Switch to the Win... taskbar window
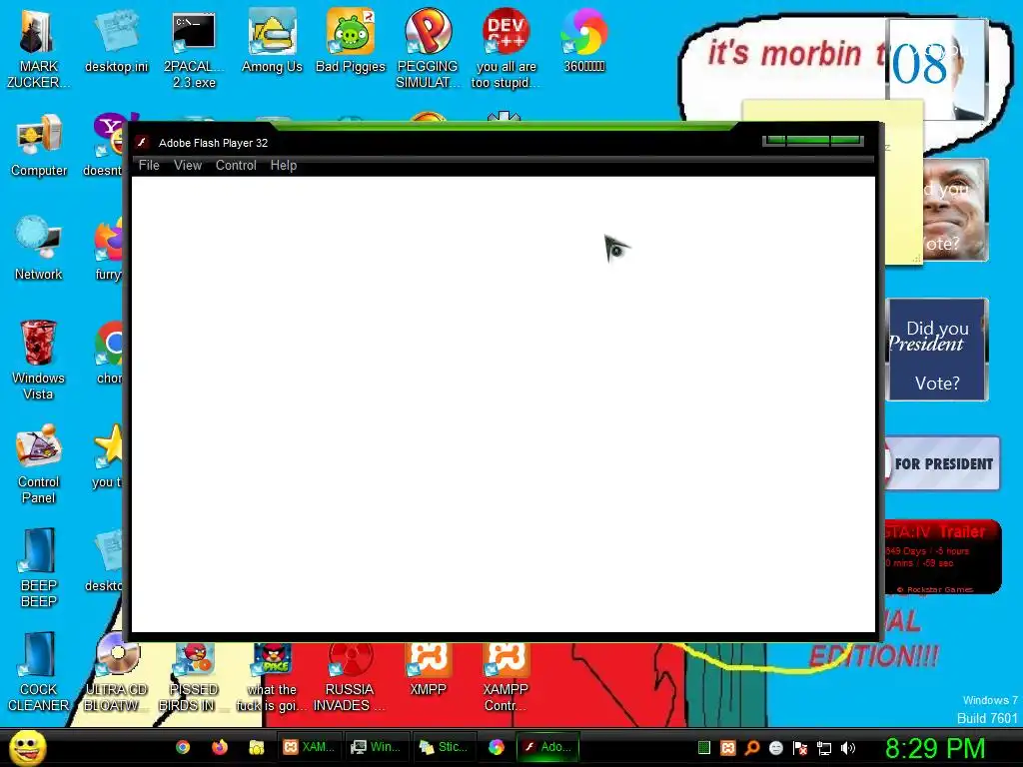This screenshot has width=1023, height=767. coord(377,747)
